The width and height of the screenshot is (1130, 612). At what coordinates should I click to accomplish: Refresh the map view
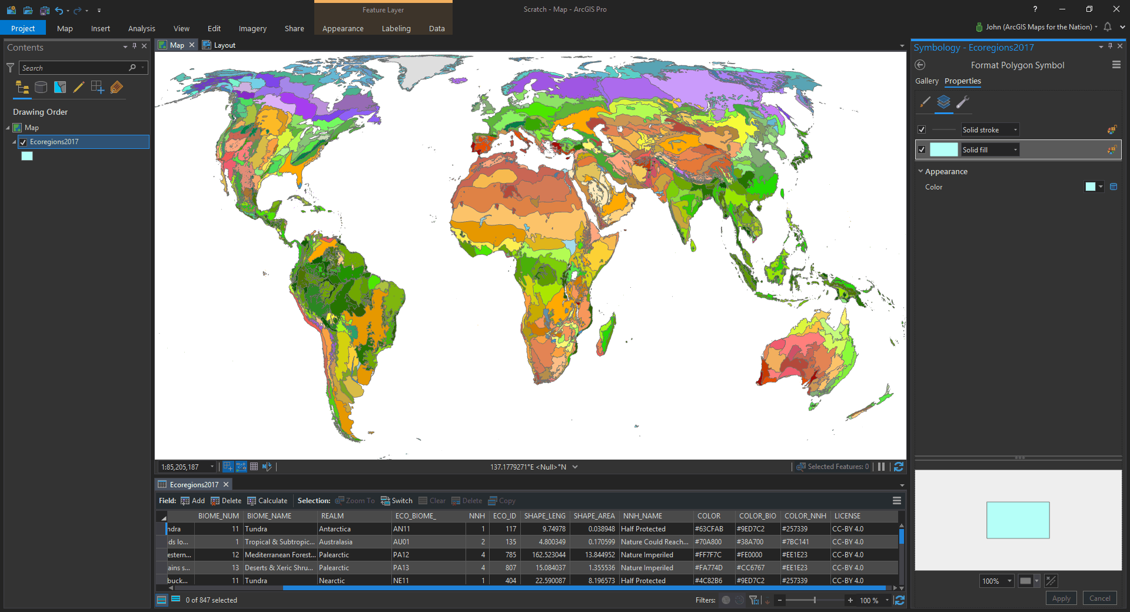[899, 467]
